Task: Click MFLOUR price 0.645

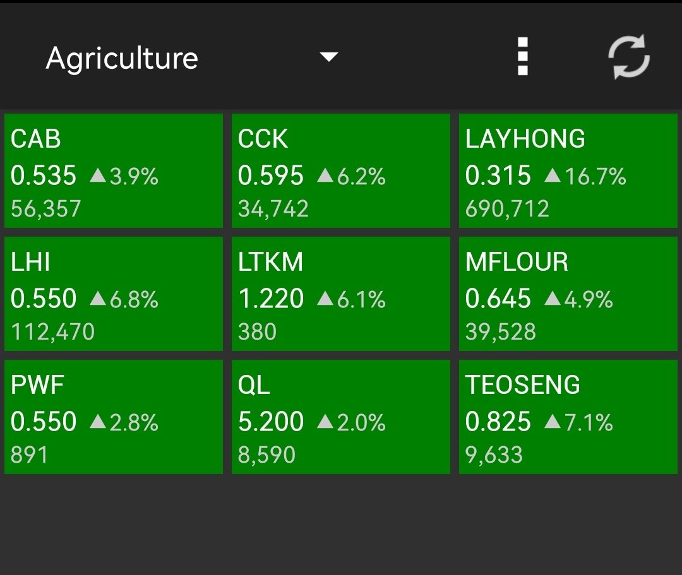Action: [498, 299]
